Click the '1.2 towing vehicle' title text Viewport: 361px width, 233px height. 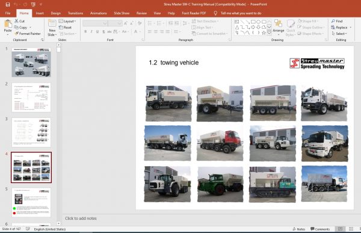click(x=174, y=63)
